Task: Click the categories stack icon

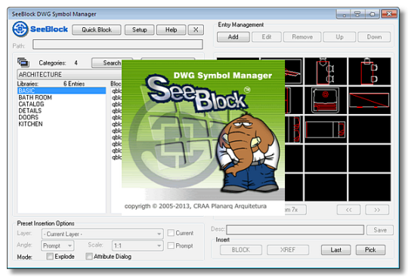Action: [x=23, y=63]
